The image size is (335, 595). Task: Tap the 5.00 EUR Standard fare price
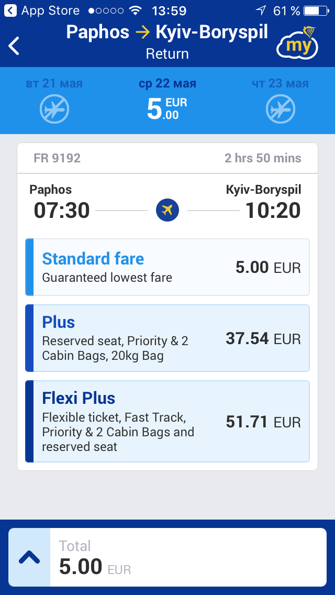click(268, 268)
